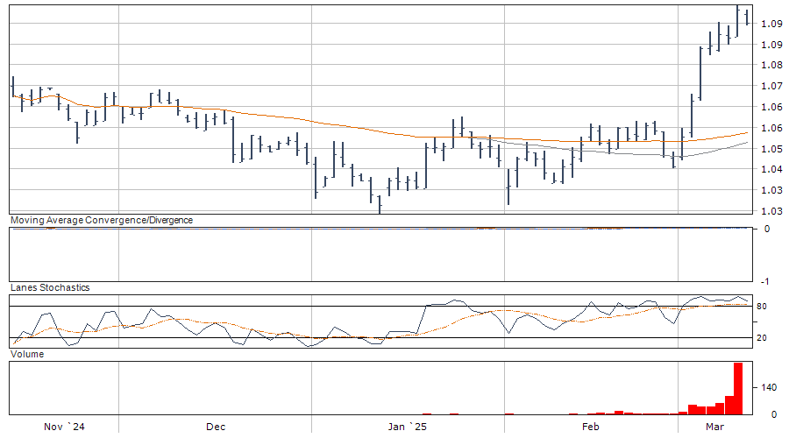The width and height of the screenshot is (789, 438).
Task: Select the Mar month label on the time axis
Action: pos(715,427)
